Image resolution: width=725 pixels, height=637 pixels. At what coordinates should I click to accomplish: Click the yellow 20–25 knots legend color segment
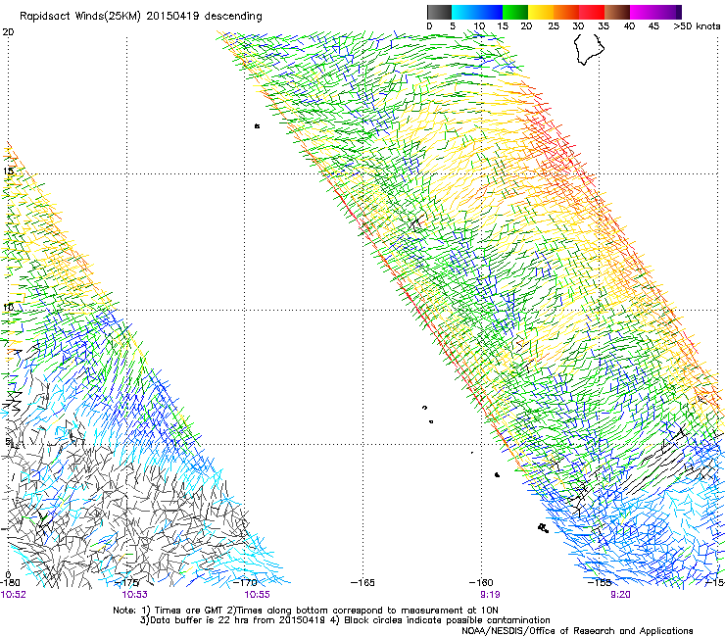[541, 12]
